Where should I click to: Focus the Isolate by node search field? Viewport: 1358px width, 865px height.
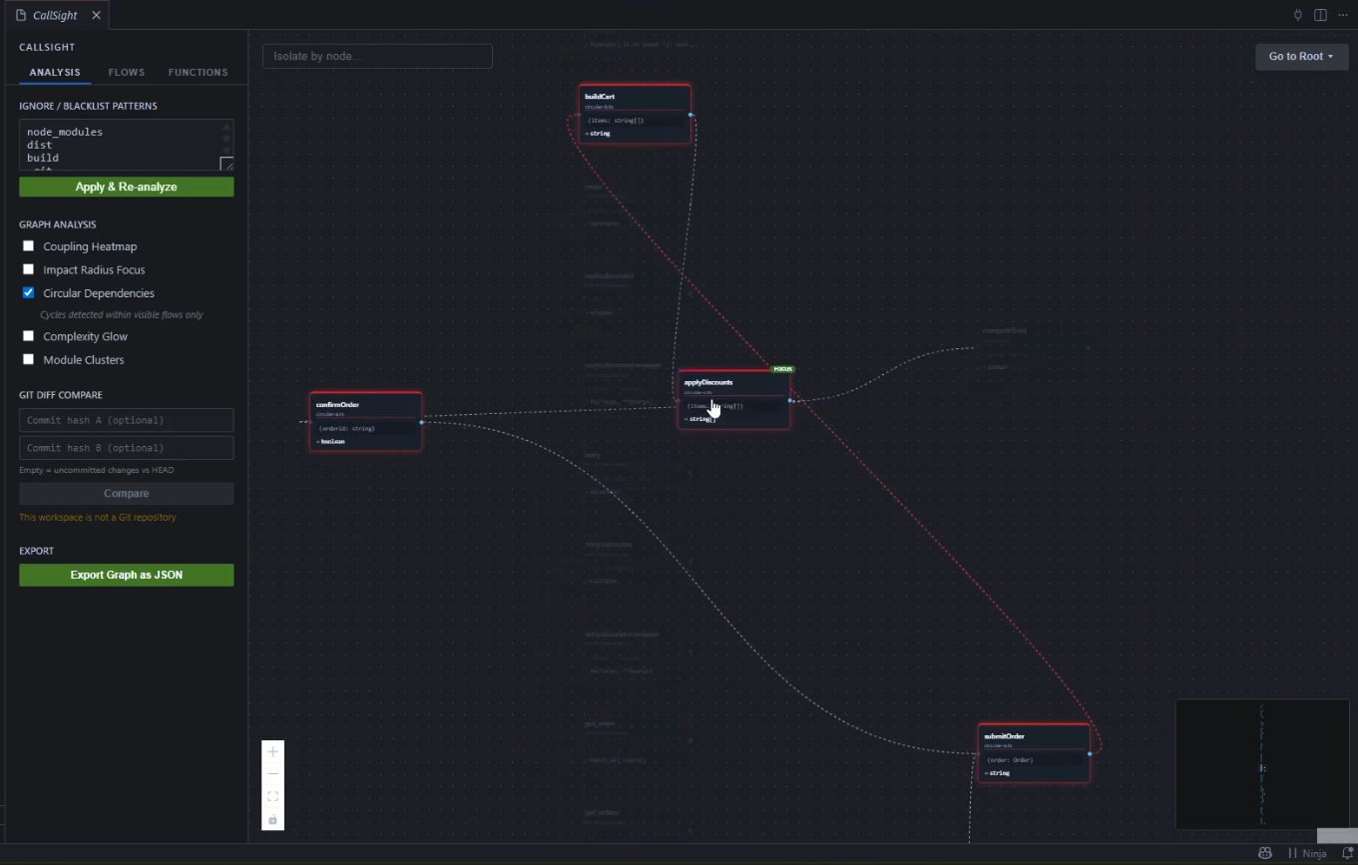377,56
